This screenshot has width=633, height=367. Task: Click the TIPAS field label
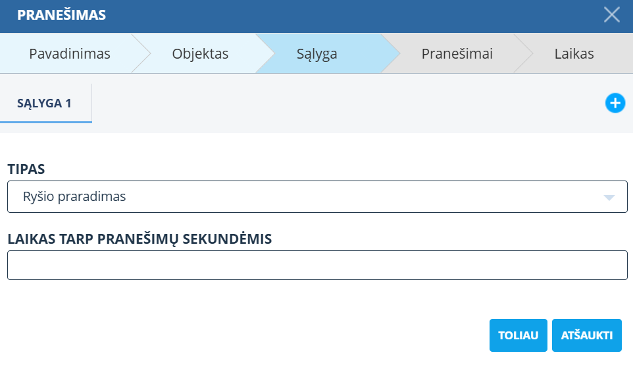(x=26, y=169)
